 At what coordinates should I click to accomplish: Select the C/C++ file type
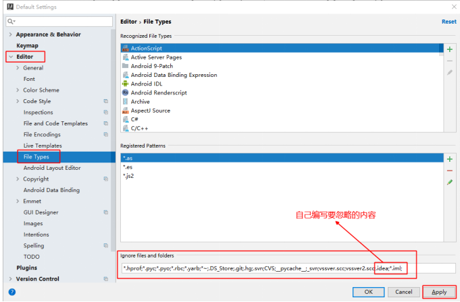(139, 128)
